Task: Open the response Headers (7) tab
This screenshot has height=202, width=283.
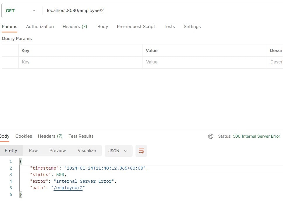Action: [50, 136]
